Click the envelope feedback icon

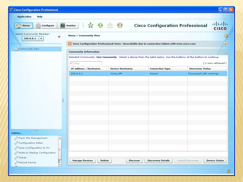[x=110, y=25]
